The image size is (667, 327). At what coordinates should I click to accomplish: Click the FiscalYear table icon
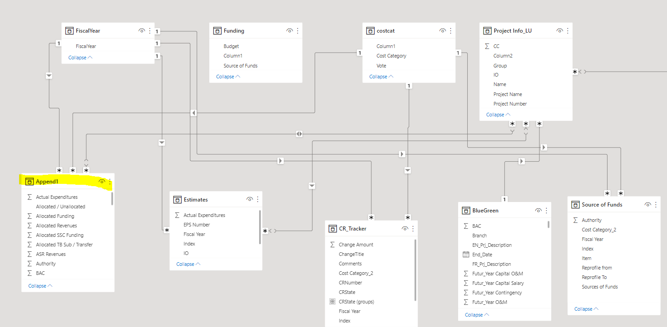[69, 31]
